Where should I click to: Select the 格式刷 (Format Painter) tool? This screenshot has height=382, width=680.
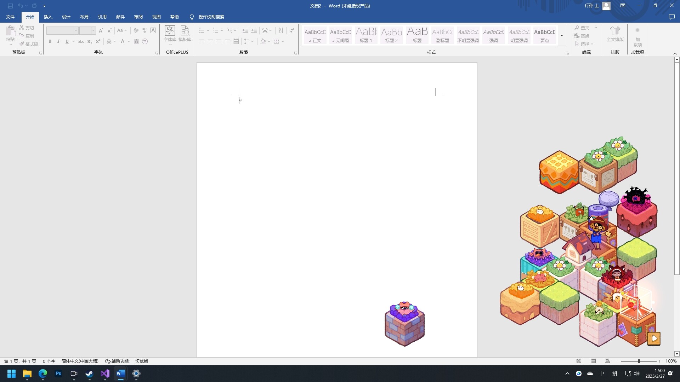pos(29,44)
